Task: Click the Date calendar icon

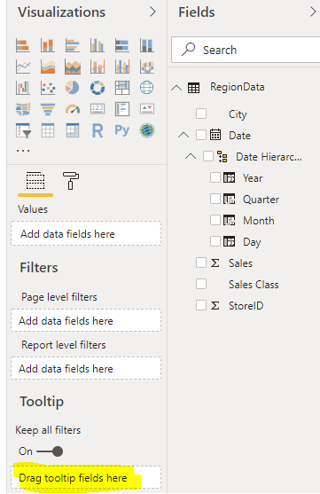Action: (x=215, y=135)
